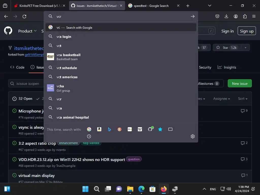Open the new tab plus button

coord(188,6)
